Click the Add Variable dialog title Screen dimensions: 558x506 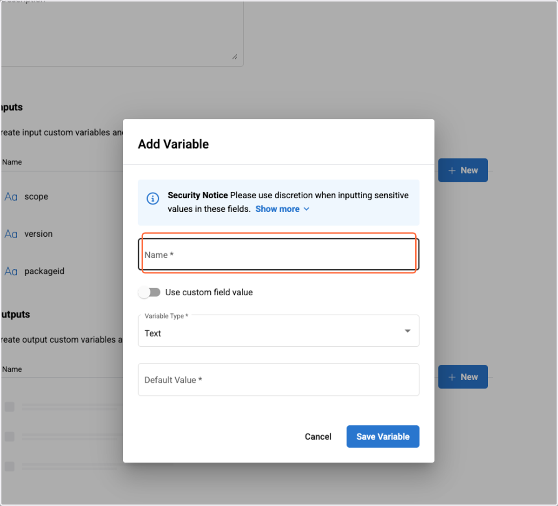pos(173,144)
